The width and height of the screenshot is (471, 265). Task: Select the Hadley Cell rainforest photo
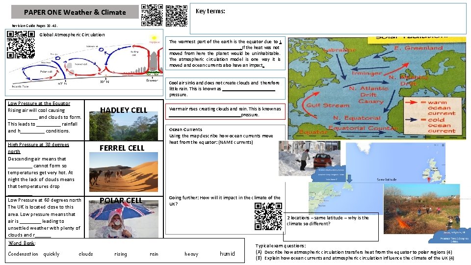tap(124, 126)
